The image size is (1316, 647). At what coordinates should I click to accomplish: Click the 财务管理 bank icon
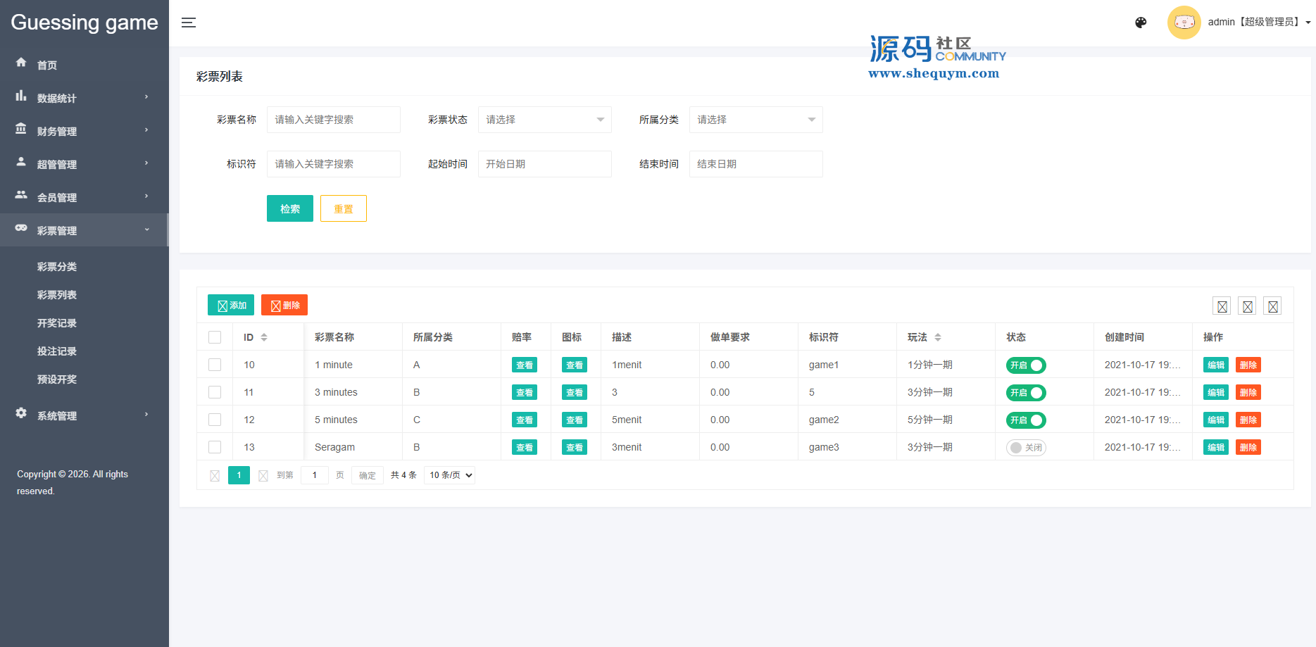21,129
